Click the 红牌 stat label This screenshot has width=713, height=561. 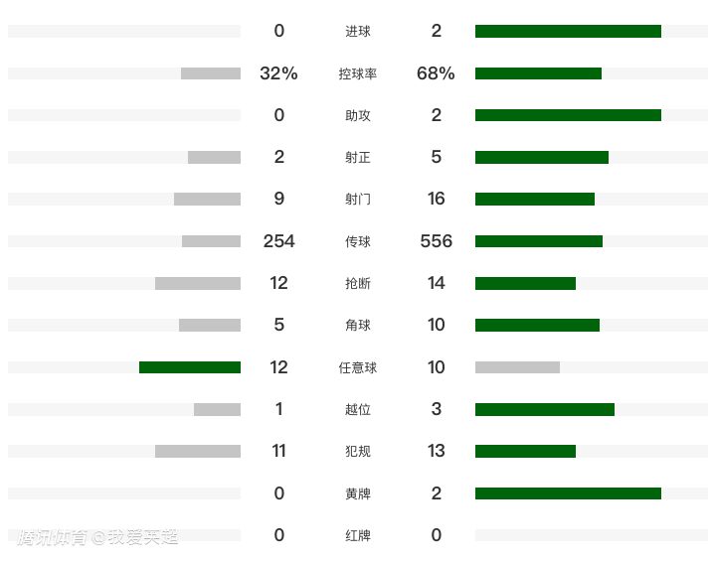point(358,535)
